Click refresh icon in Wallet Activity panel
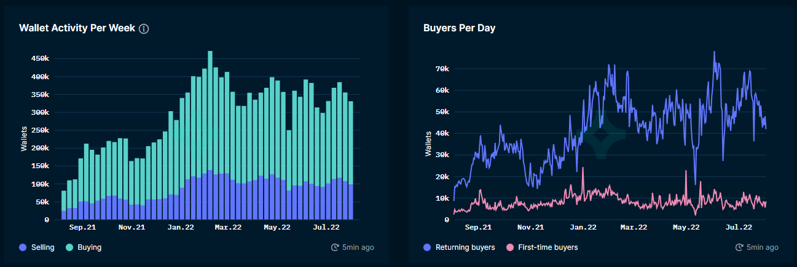Viewport: 797px width, 267px height. tap(335, 247)
